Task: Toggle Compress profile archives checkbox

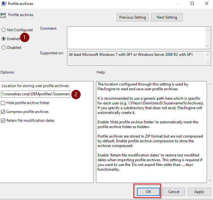Action: [3, 112]
